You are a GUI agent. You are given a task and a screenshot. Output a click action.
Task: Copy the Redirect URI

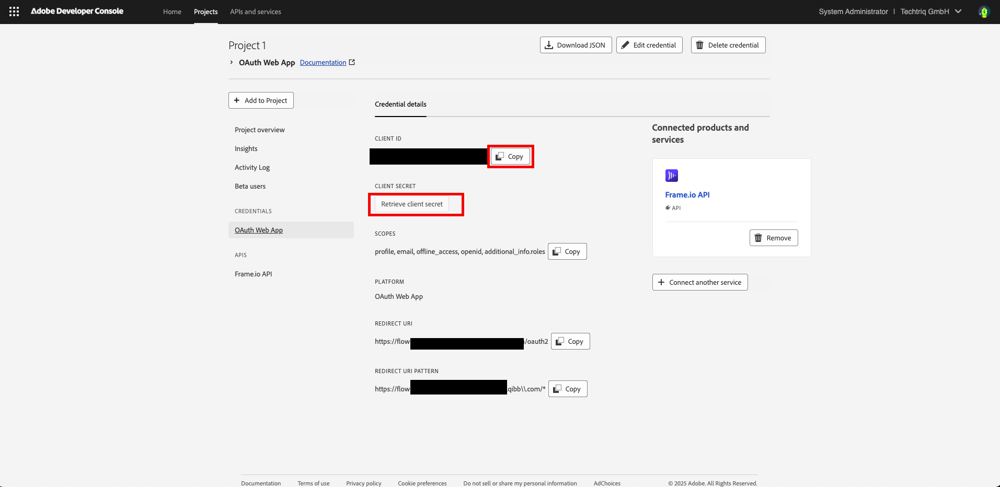(570, 341)
